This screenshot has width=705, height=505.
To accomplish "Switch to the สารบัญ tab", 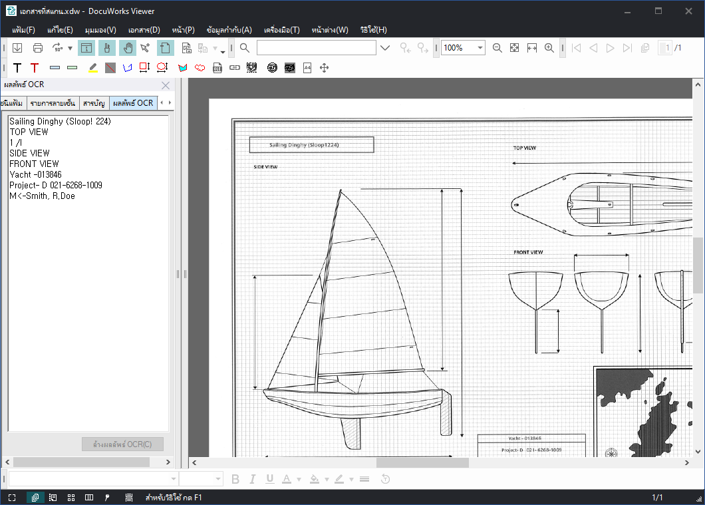I will pyautogui.click(x=94, y=103).
